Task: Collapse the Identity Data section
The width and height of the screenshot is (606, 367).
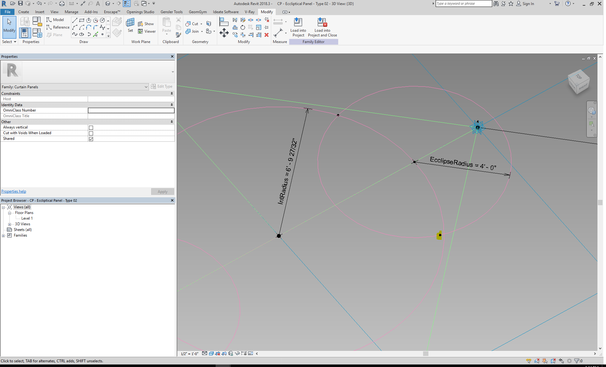Action: (172, 105)
